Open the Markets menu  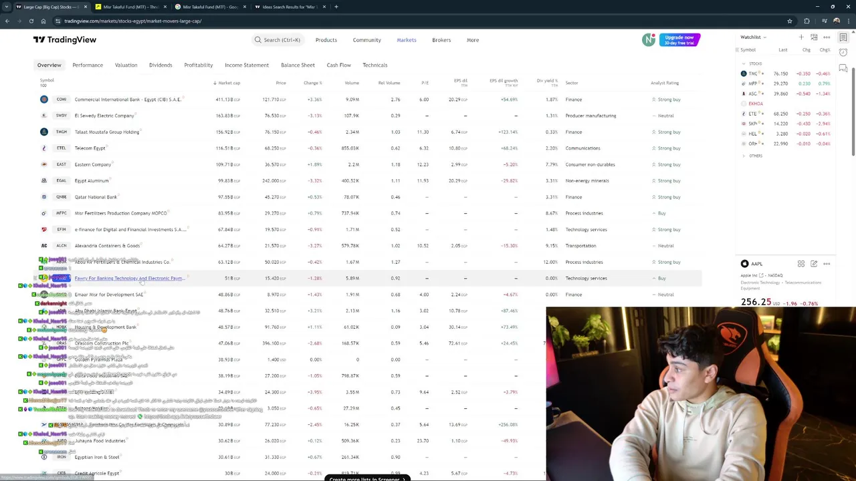(x=407, y=40)
